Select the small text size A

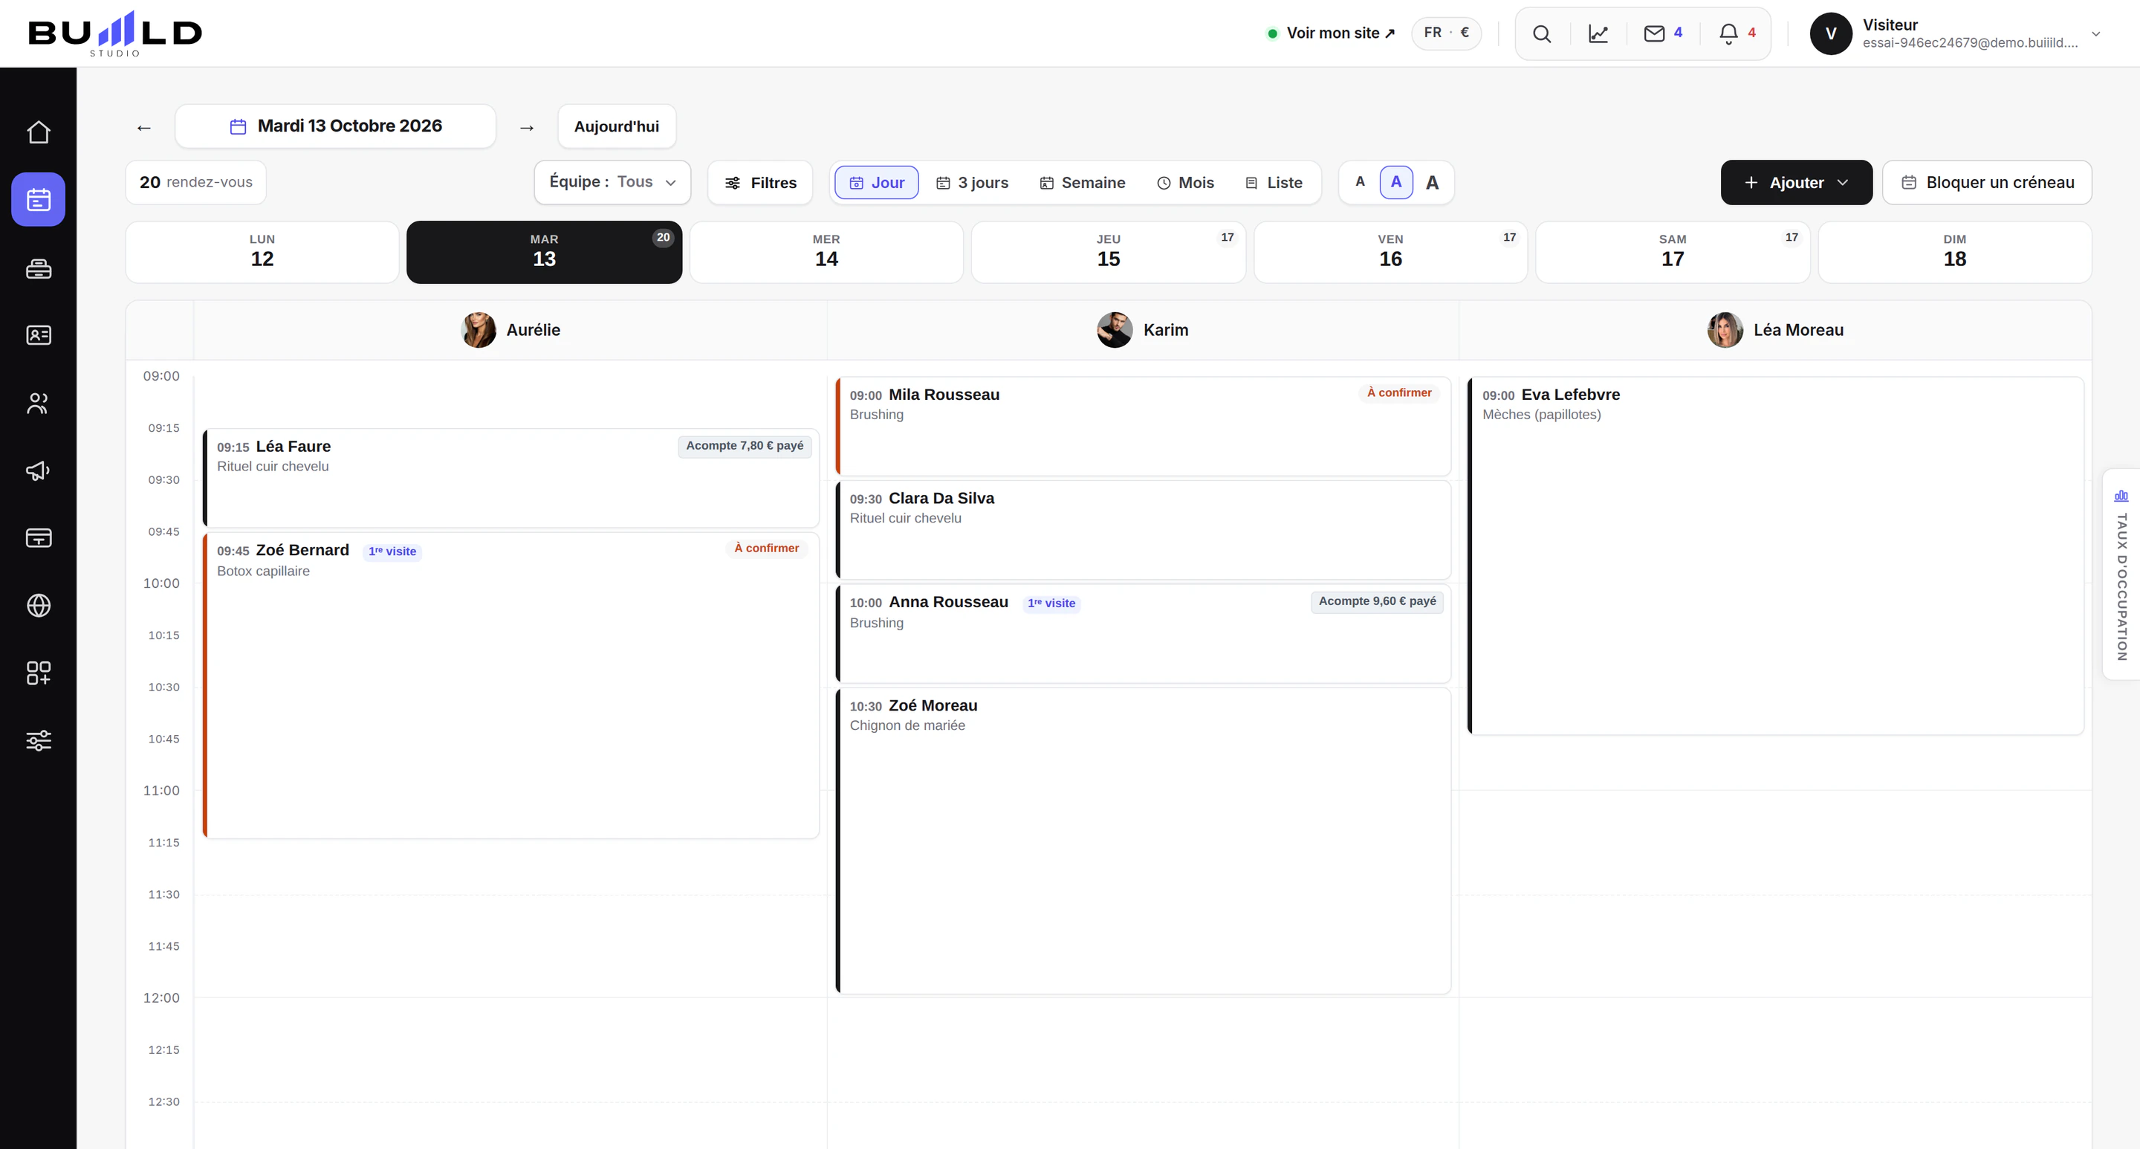1360,182
